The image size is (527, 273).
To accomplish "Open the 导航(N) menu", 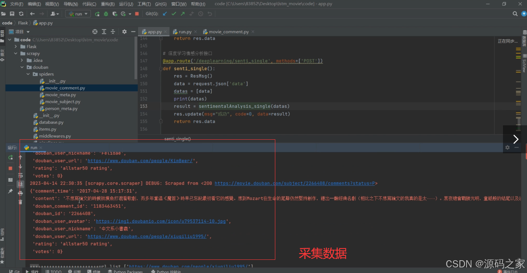I will click(x=71, y=4).
